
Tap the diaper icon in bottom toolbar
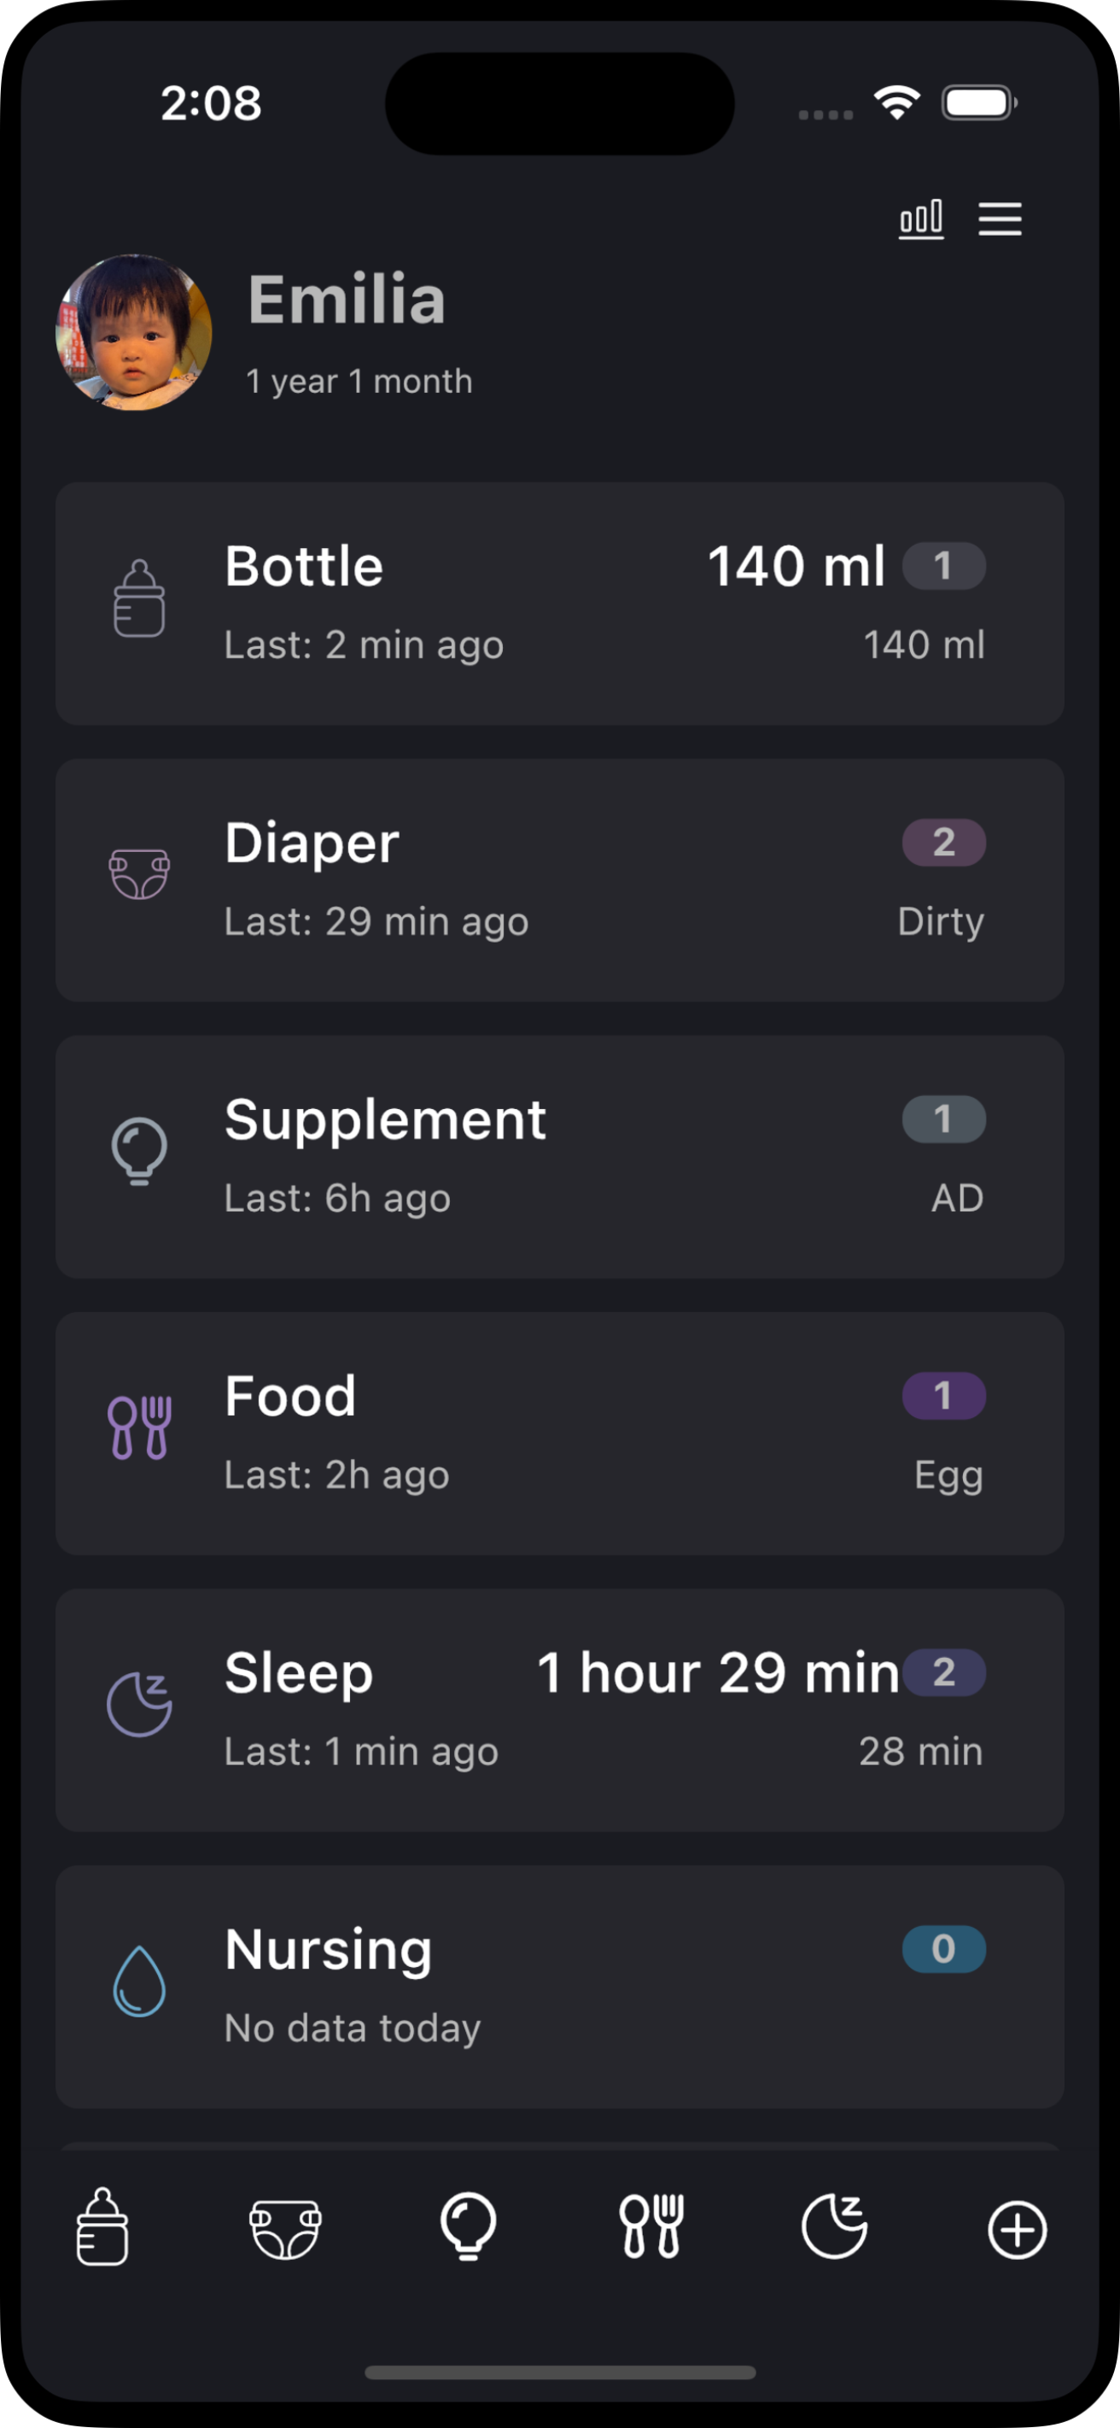click(x=285, y=2229)
